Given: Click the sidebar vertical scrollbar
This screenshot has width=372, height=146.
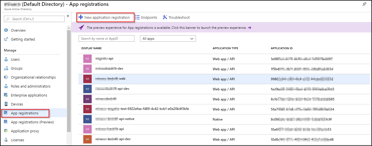Looking at the screenshot, I should [x=69, y=81].
